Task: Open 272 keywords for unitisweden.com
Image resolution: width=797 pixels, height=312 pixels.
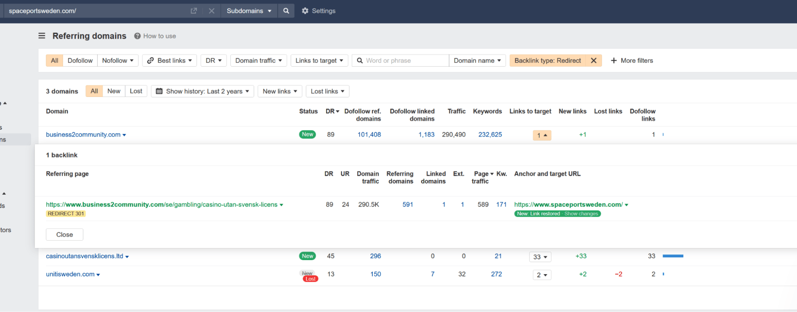Action: point(496,274)
